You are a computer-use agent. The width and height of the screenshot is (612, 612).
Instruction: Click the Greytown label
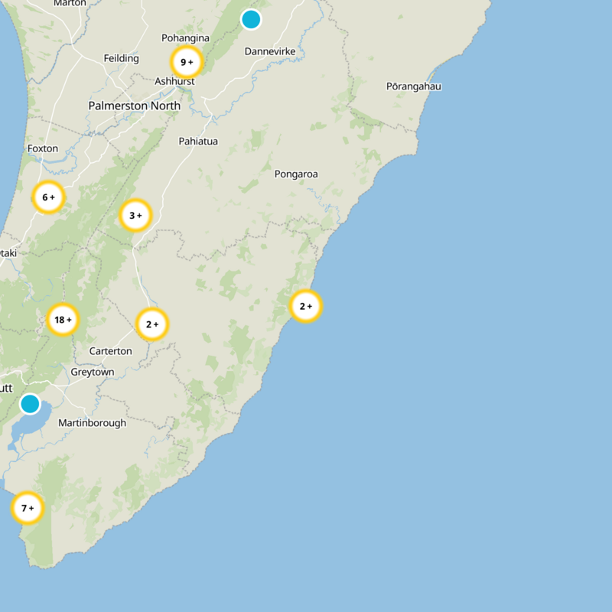pyautogui.click(x=93, y=373)
